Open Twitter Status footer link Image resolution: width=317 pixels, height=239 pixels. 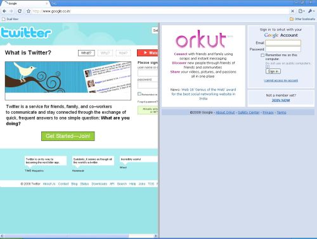pos(84,184)
